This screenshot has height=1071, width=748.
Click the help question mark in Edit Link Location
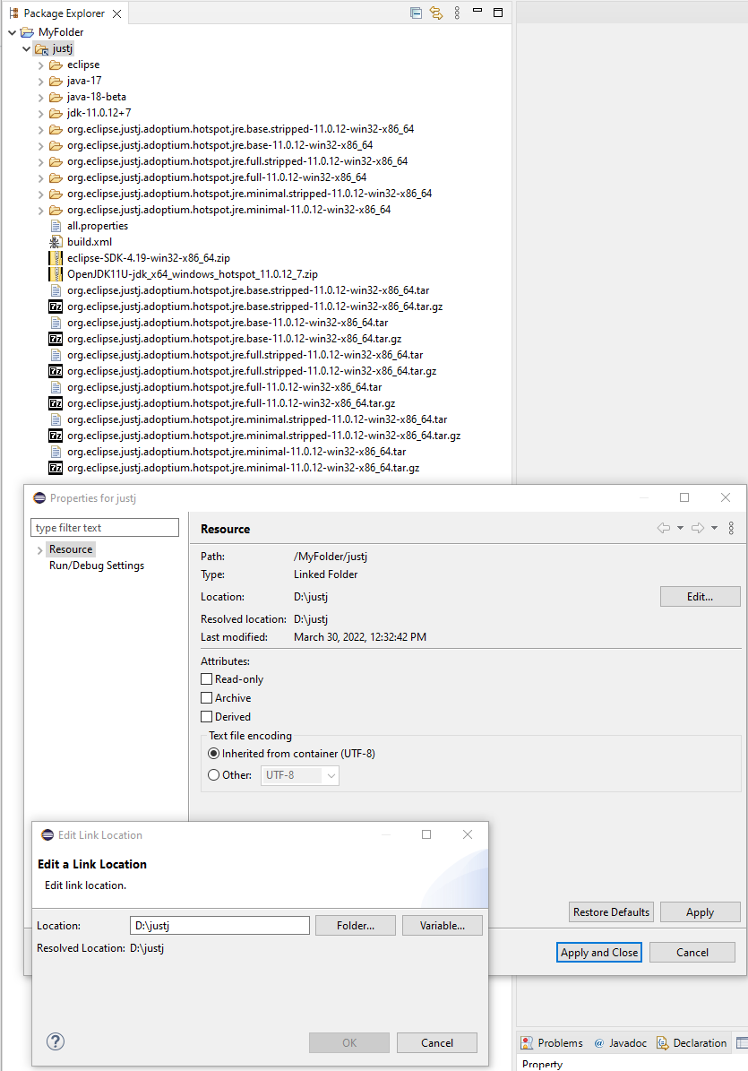tap(55, 1041)
